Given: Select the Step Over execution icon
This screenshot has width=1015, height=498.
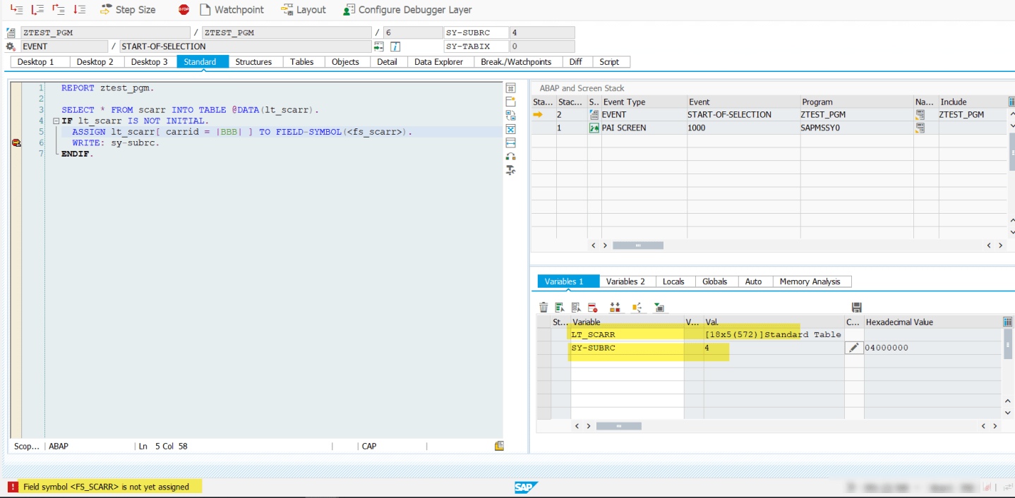Looking at the screenshot, I should pyautogui.click(x=36, y=10).
